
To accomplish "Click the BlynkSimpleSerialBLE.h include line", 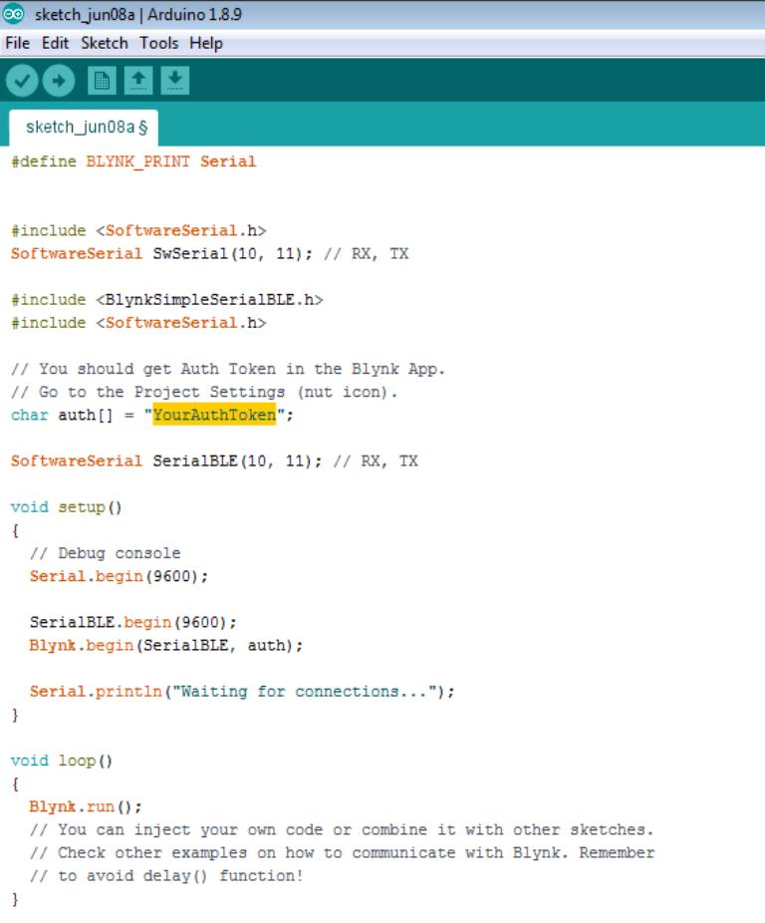I will pyautogui.click(x=167, y=299).
